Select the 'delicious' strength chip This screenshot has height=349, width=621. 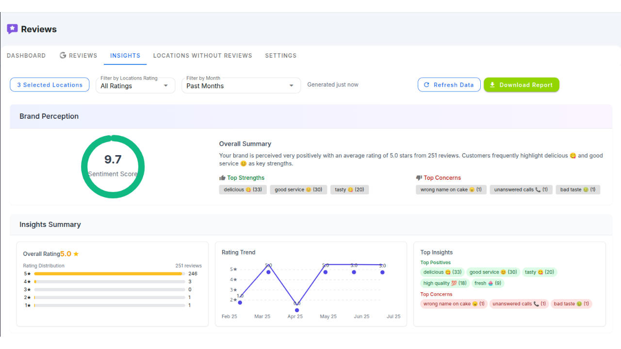[x=243, y=190]
